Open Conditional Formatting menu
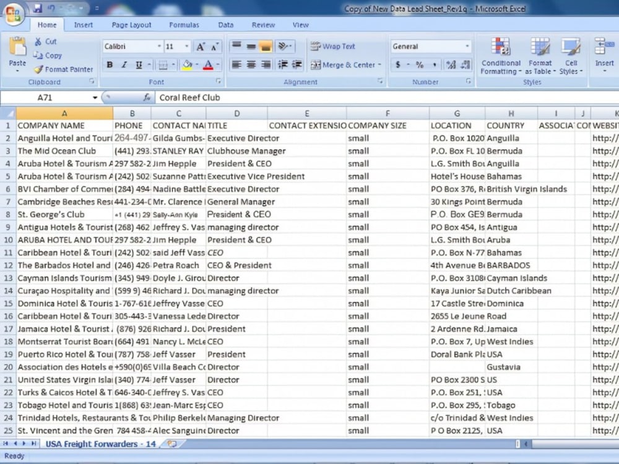619x464 pixels. tap(501, 56)
